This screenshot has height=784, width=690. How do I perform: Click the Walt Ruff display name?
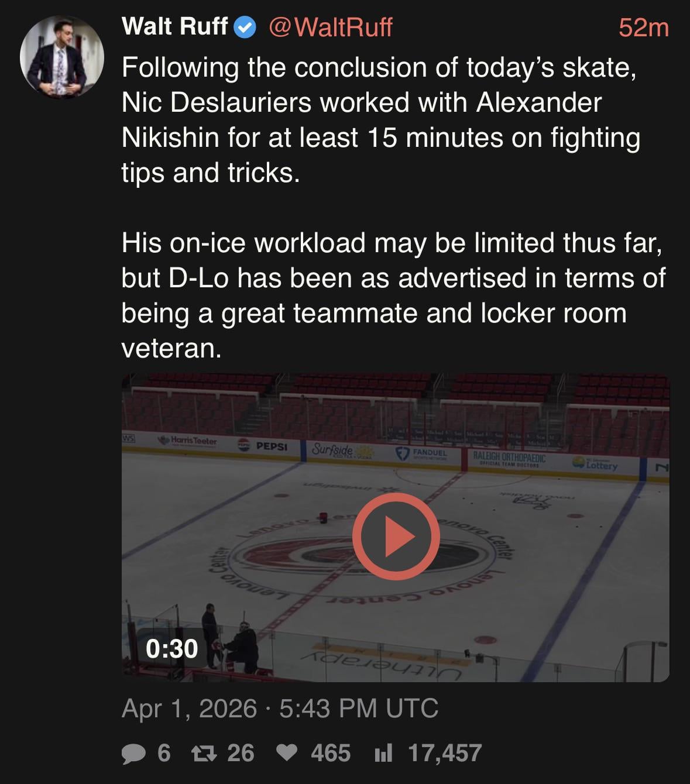coord(174,26)
